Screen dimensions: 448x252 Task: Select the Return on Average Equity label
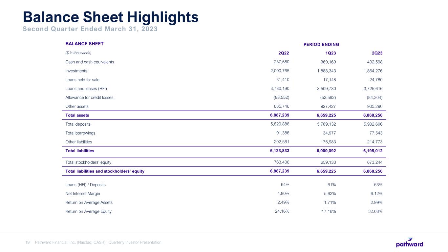coord(88,211)
